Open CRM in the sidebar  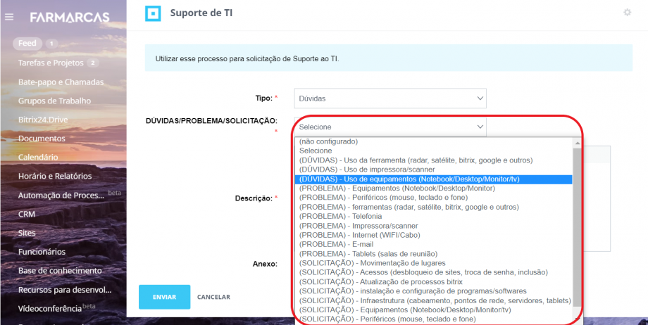[x=27, y=214]
